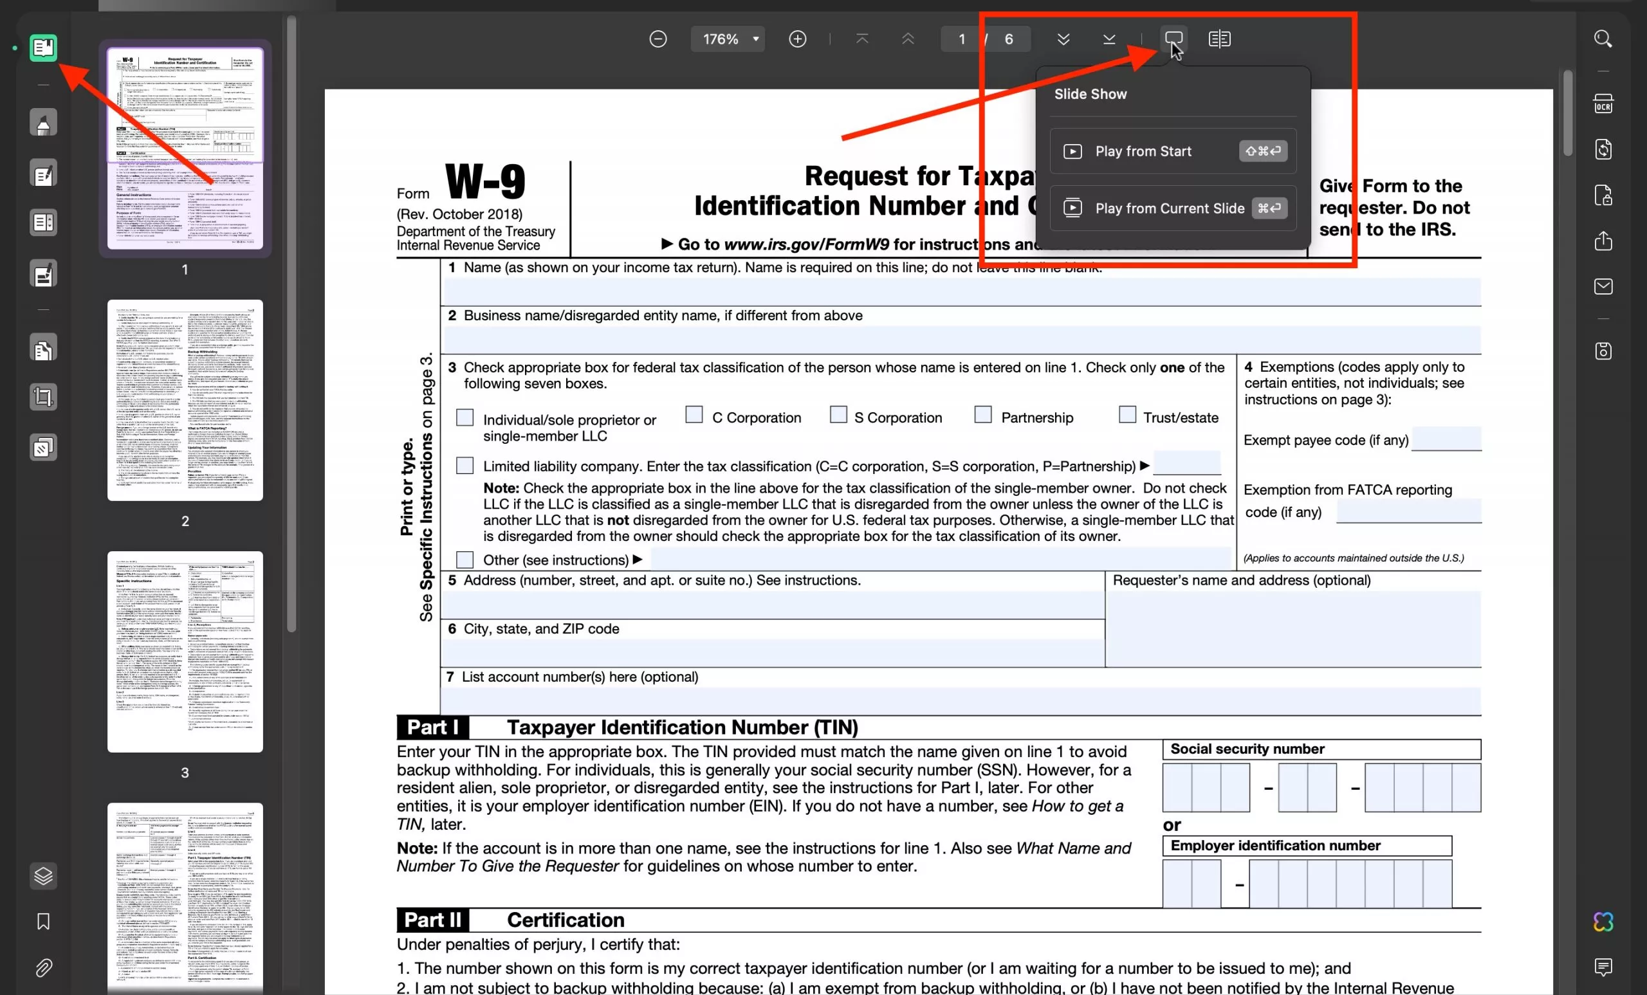This screenshot has height=995, width=1647.
Task: Check the C Corporation box
Action: click(x=694, y=415)
